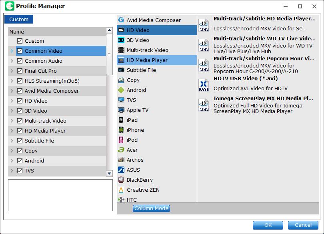Viewport: 324px width, 234px height.
Task: Click the Column Mode button
Action: (x=151, y=208)
